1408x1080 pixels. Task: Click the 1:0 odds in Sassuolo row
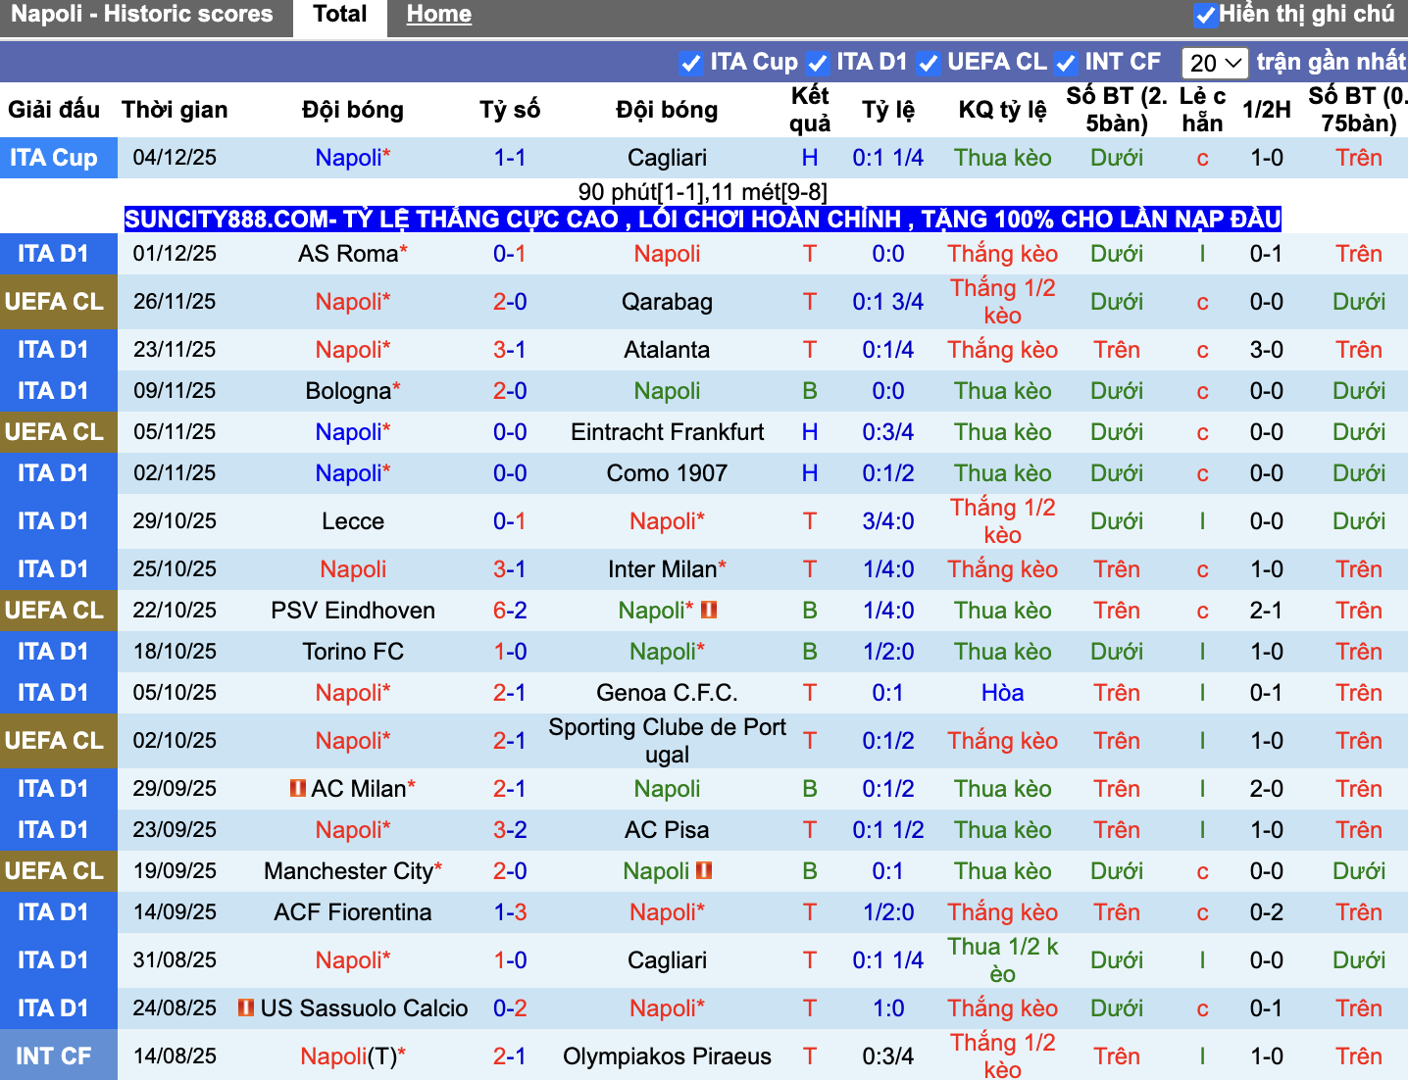pyautogui.click(x=888, y=1008)
